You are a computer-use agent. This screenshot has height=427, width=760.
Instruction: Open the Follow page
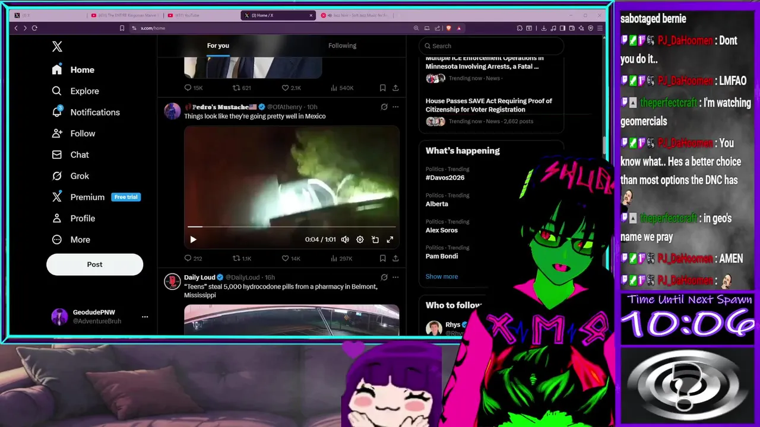pos(73,133)
